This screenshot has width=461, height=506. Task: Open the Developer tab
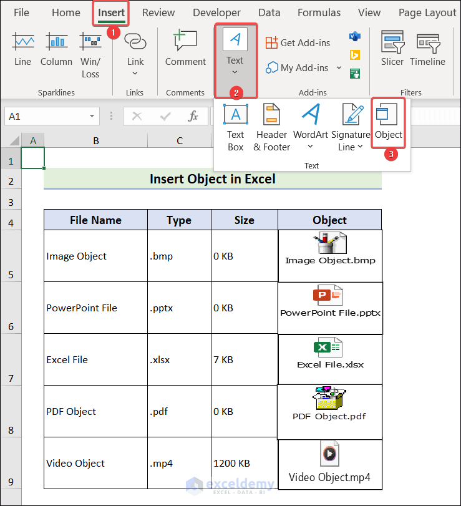216,12
